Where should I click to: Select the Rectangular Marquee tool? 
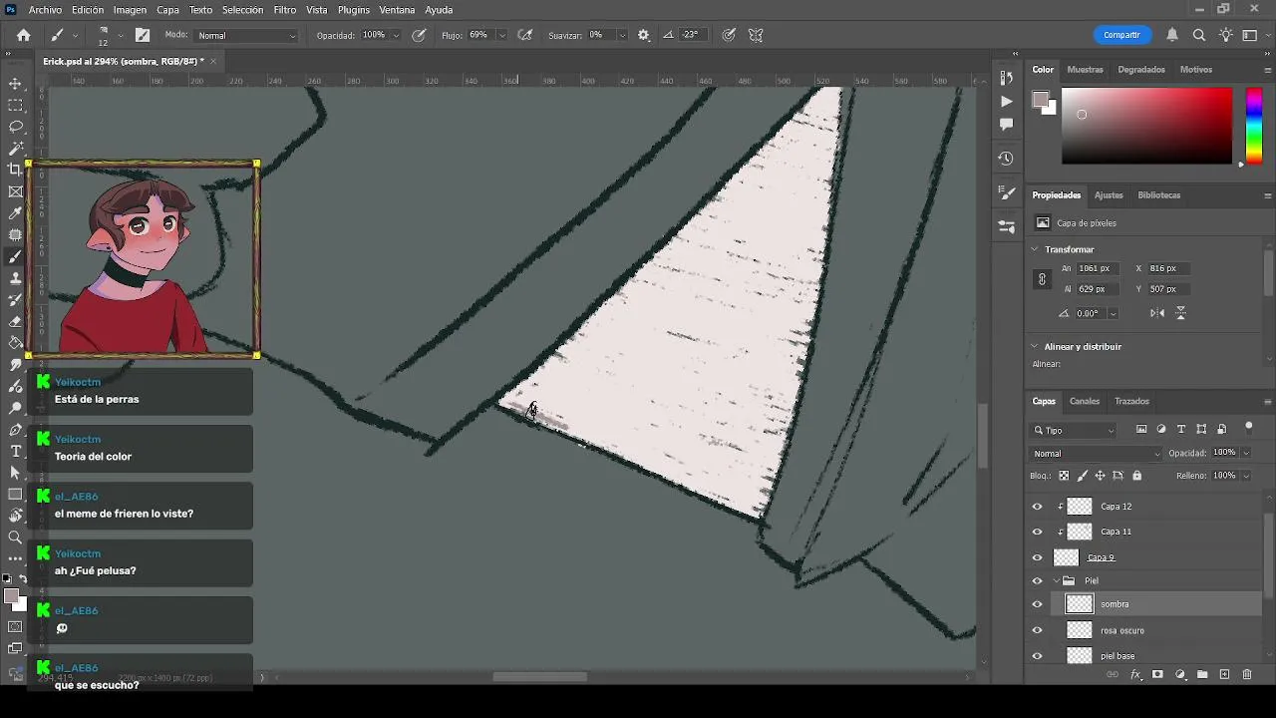point(15,105)
